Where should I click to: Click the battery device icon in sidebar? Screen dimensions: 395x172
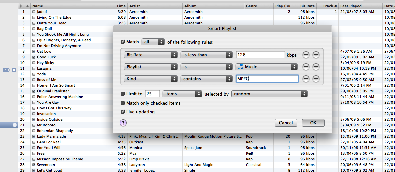click(6, 70)
